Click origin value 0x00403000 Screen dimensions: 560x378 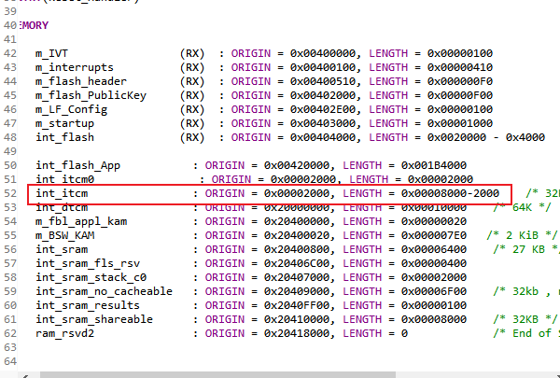[323, 123]
